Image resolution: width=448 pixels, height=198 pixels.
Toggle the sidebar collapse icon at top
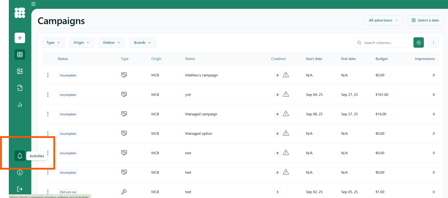[33, 4]
